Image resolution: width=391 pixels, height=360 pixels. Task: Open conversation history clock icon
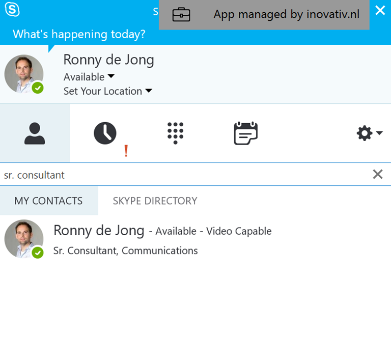point(105,133)
